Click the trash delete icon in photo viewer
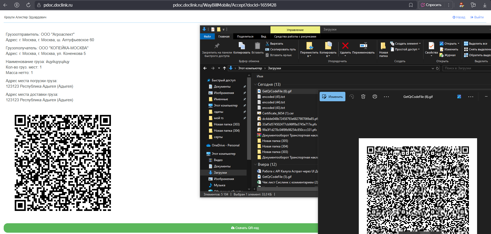Image resolution: width=491 pixels, height=234 pixels. 363,97
